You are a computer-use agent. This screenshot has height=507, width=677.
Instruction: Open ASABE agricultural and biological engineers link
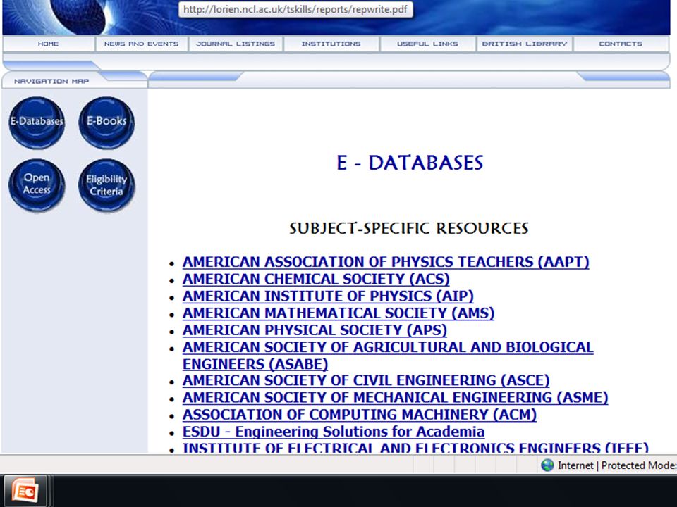[x=388, y=356]
